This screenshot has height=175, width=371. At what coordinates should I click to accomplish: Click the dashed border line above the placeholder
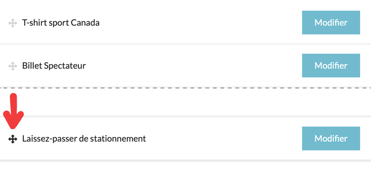[x=185, y=88]
